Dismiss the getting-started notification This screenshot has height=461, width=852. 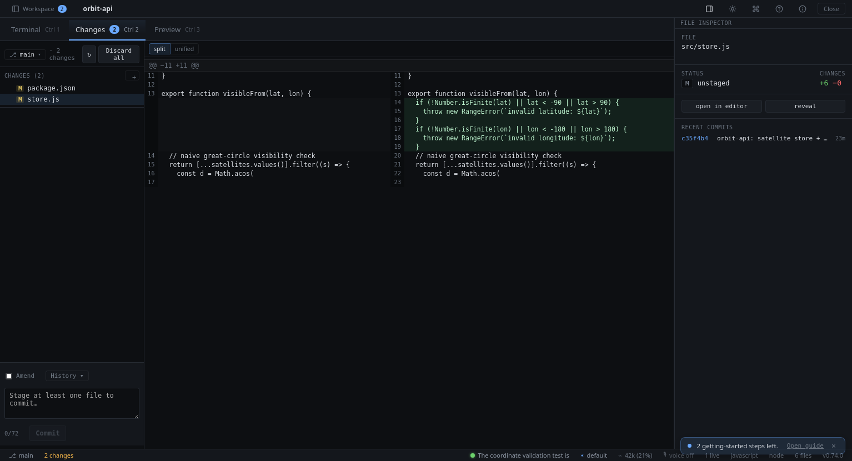click(833, 446)
